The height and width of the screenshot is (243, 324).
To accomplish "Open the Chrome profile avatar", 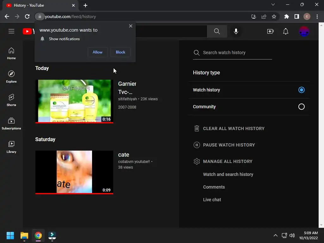I will (307, 16).
